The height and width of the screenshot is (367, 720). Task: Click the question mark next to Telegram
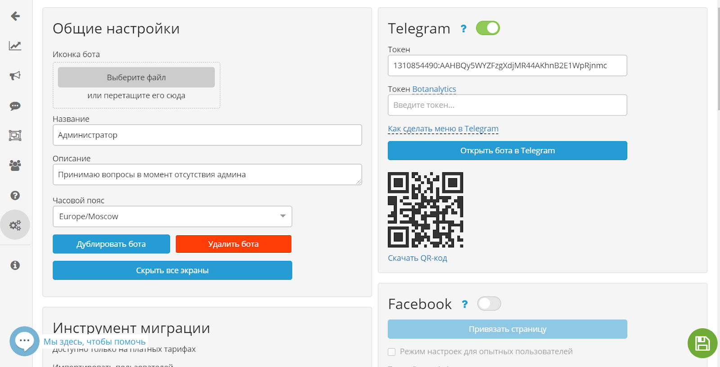point(463,29)
